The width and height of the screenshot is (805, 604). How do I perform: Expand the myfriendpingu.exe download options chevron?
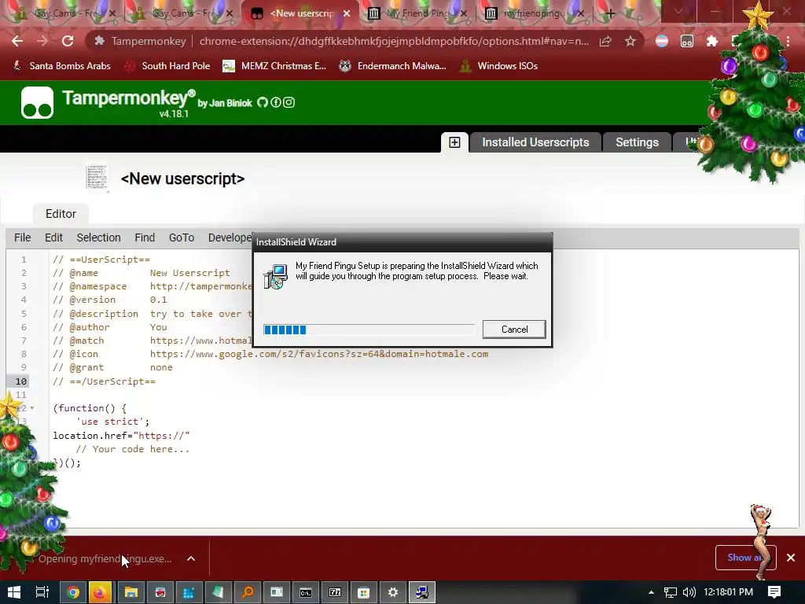(x=190, y=558)
